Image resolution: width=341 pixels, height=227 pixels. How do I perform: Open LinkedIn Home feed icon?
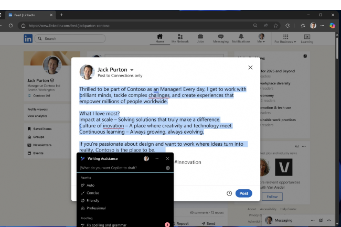[x=159, y=37]
